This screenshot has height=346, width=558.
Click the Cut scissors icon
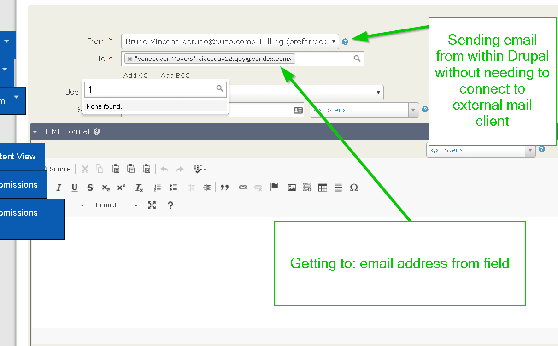pyautogui.click(x=85, y=169)
